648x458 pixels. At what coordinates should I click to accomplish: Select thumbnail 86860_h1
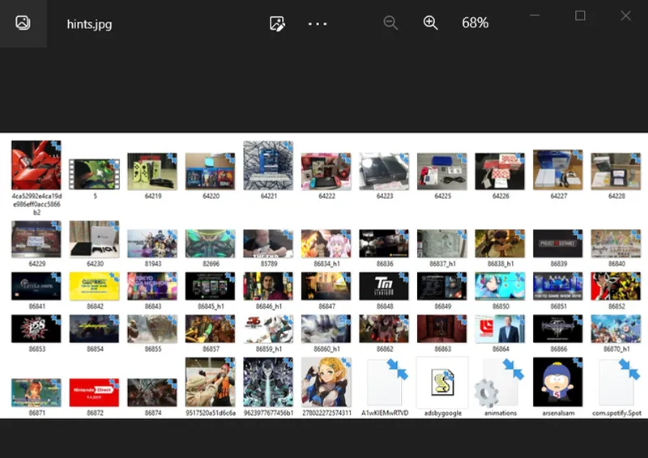pos(326,329)
